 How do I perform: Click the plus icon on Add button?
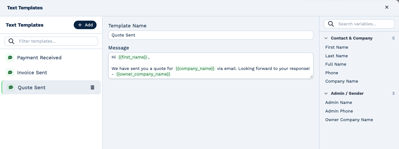pyautogui.click(x=80, y=25)
